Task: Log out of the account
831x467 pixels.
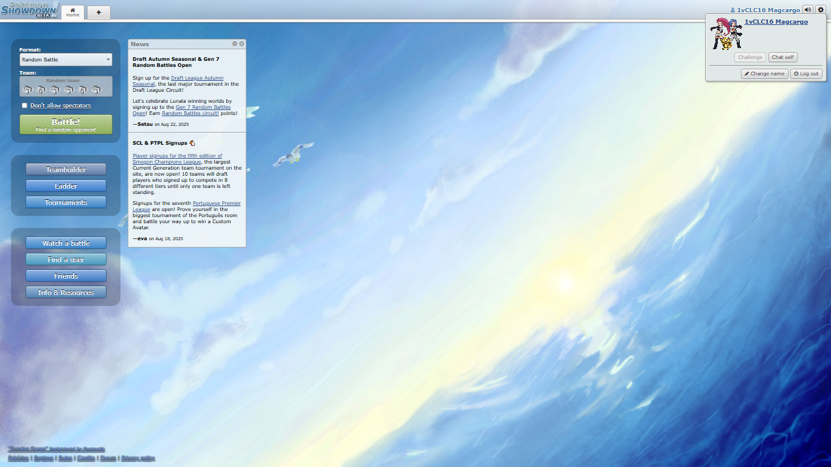Action: [x=806, y=74]
